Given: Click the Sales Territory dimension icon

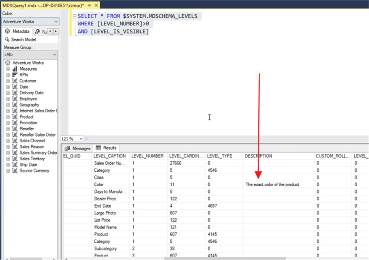Looking at the screenshot, I should [x=15, y=159].
